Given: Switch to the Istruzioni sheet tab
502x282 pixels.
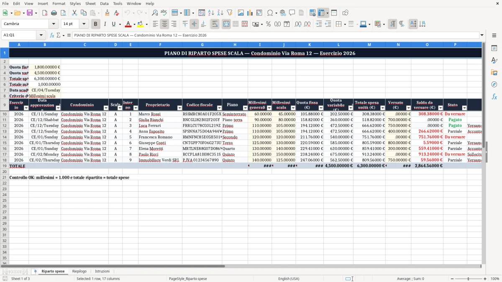Looking at the screenshot, I should point(102,271).
